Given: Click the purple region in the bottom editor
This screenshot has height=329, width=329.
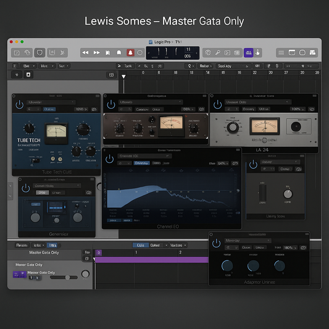Looking at the screenshot, I should tap(152, 260).
